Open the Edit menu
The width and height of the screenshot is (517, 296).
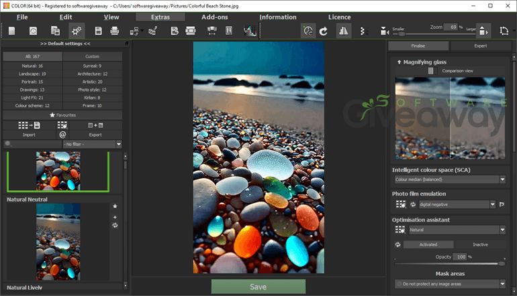(x=66, y=17)
